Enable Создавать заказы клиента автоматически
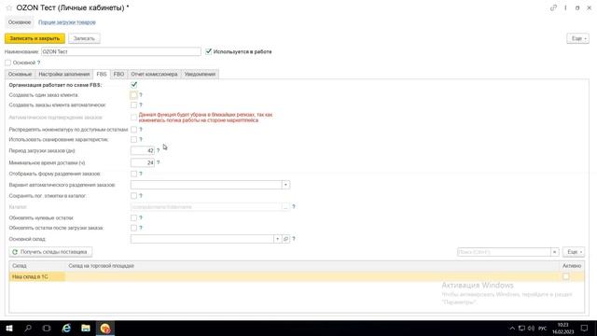 pyautogui.click(x=133, y=105)
